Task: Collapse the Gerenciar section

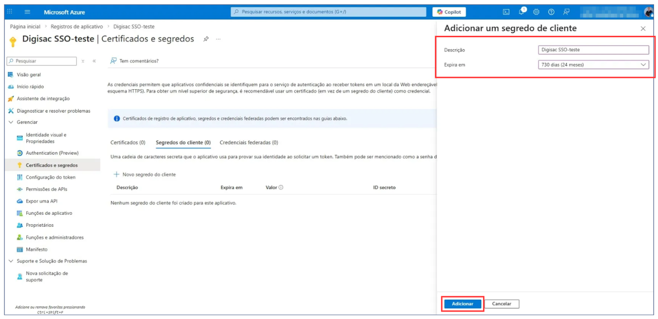Action: pos(11,122)
